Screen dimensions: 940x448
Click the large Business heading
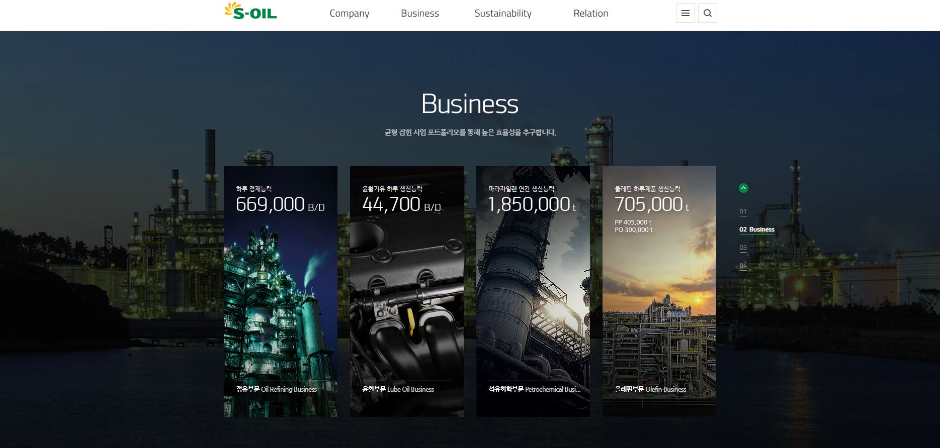click(x=470, y=104)
